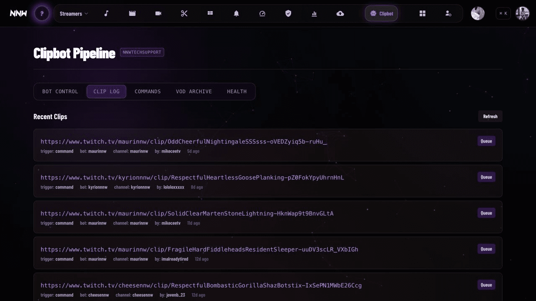Queue the SolidClearMartenStoneLightning clip

(486, 213)
